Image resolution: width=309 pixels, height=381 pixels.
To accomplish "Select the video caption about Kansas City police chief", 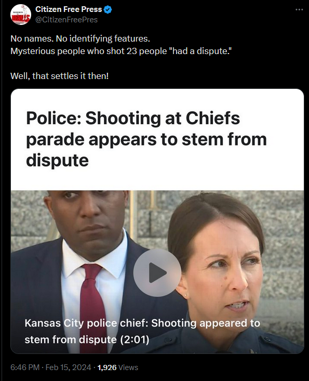I will click(142, 331).
